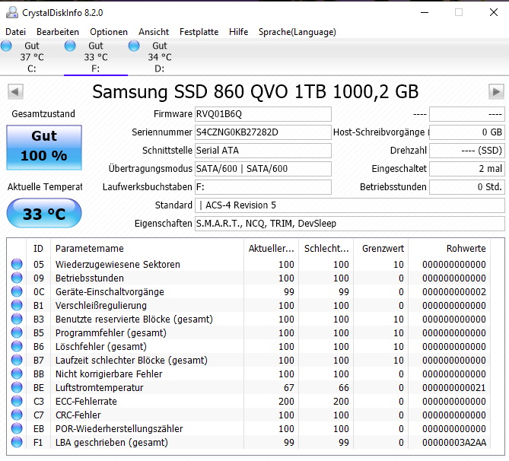Click the Seriennummer field value
This screenshot has width=509, height=461.
[x=263, y=132]
